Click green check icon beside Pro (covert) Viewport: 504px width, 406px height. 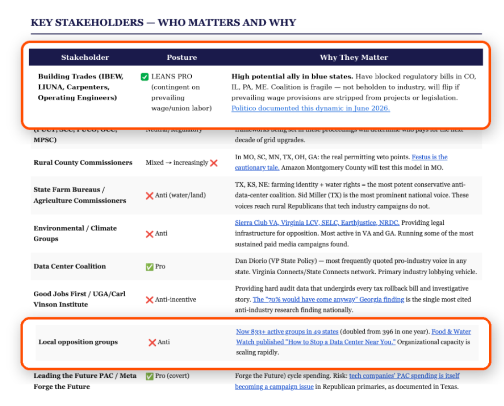pos(149,376)
